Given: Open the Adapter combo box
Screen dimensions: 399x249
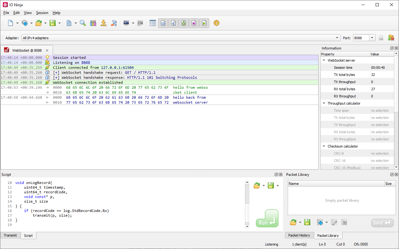Looking at the screenshot, I should coord(181,38).
